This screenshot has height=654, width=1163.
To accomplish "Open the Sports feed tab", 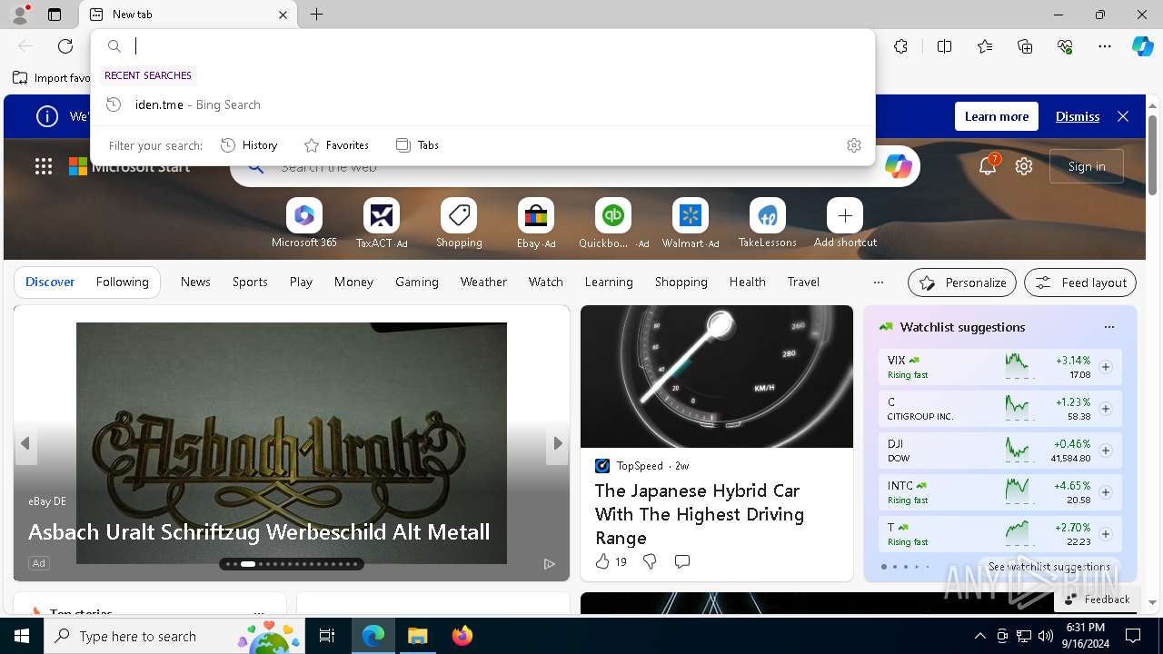I will click(x=250, y=282).
